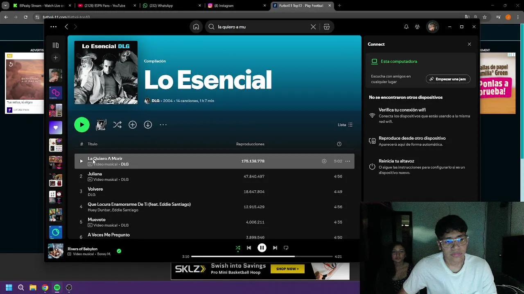Pause the current song
This screenshot has width=524, height=294.
[x=262, y=248]
